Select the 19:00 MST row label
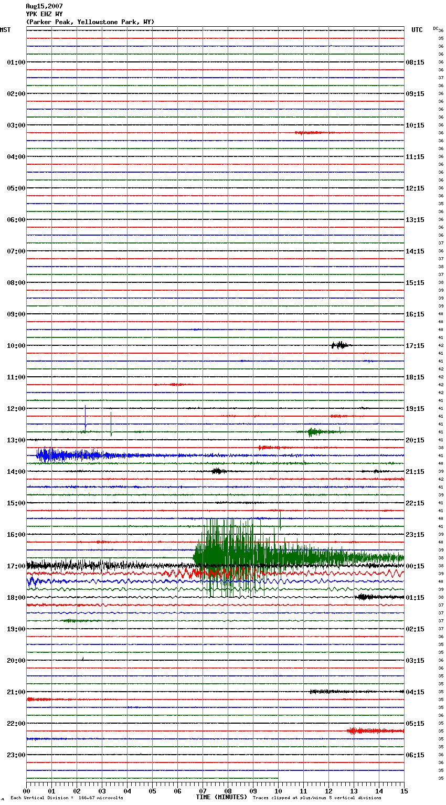 click(16, 629)
